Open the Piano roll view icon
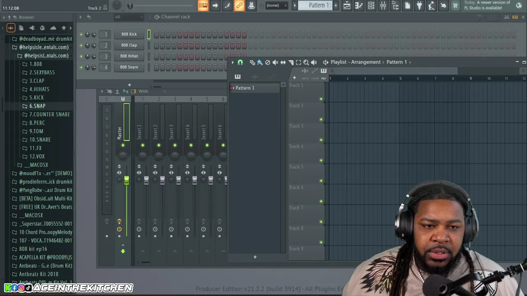Viewport: 527px width, 296px height. [359, 5]
